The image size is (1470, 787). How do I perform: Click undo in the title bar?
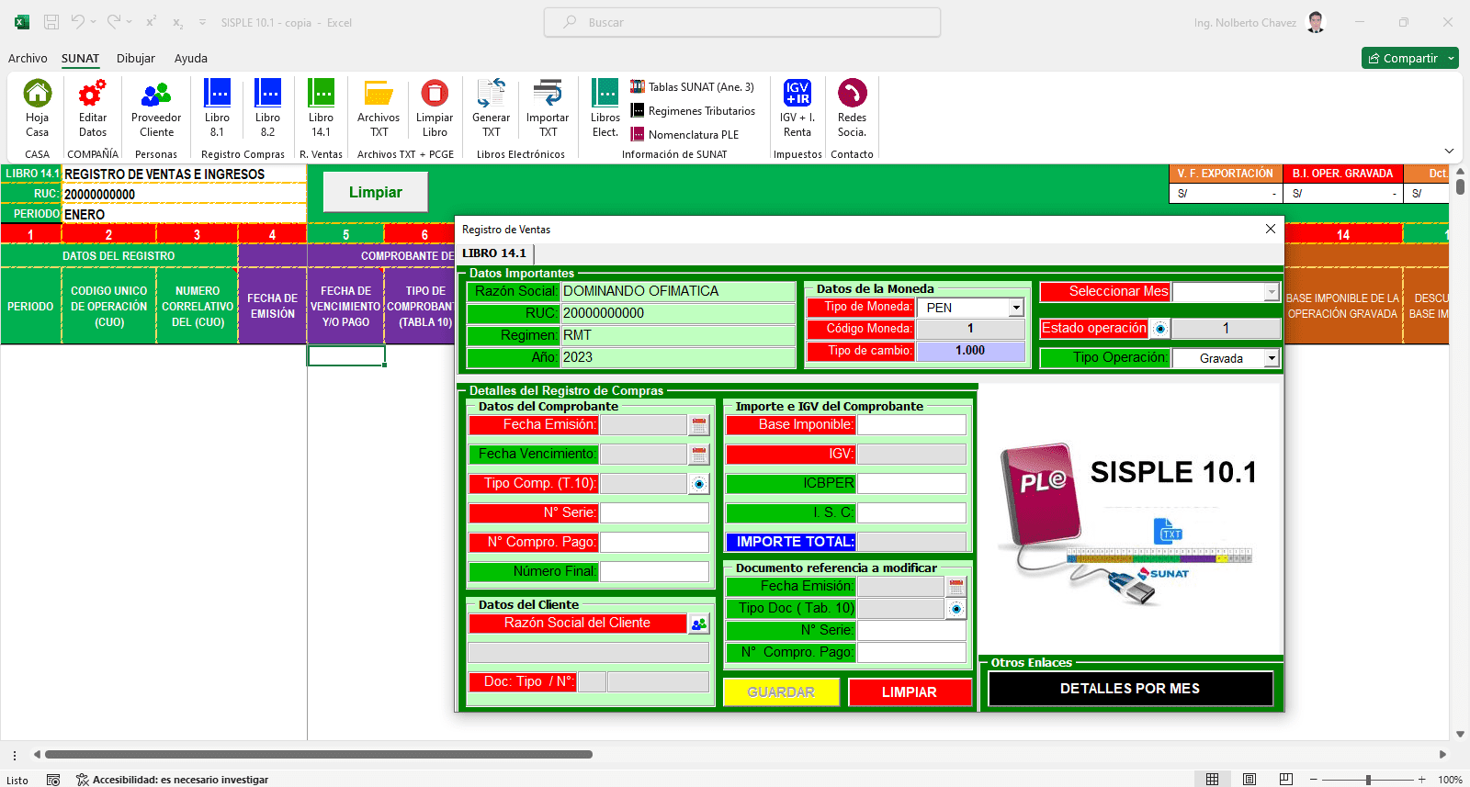point(78,22)
